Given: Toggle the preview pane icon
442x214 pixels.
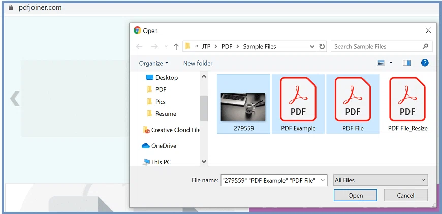Looking at the screenshot, I should (x=406, y=63).
